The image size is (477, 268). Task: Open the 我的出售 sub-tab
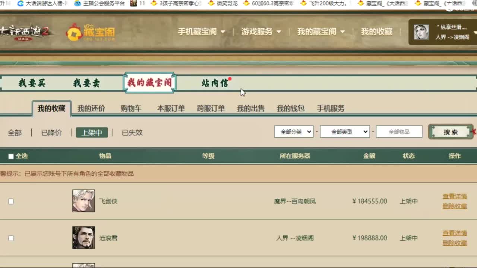tap(251, 108)
